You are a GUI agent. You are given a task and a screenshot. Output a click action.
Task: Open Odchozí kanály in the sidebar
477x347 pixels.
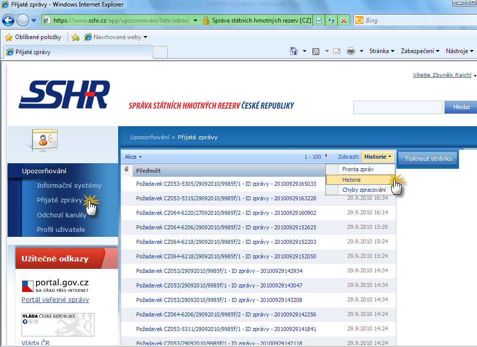pyautogui.click(x=62, y=215)
